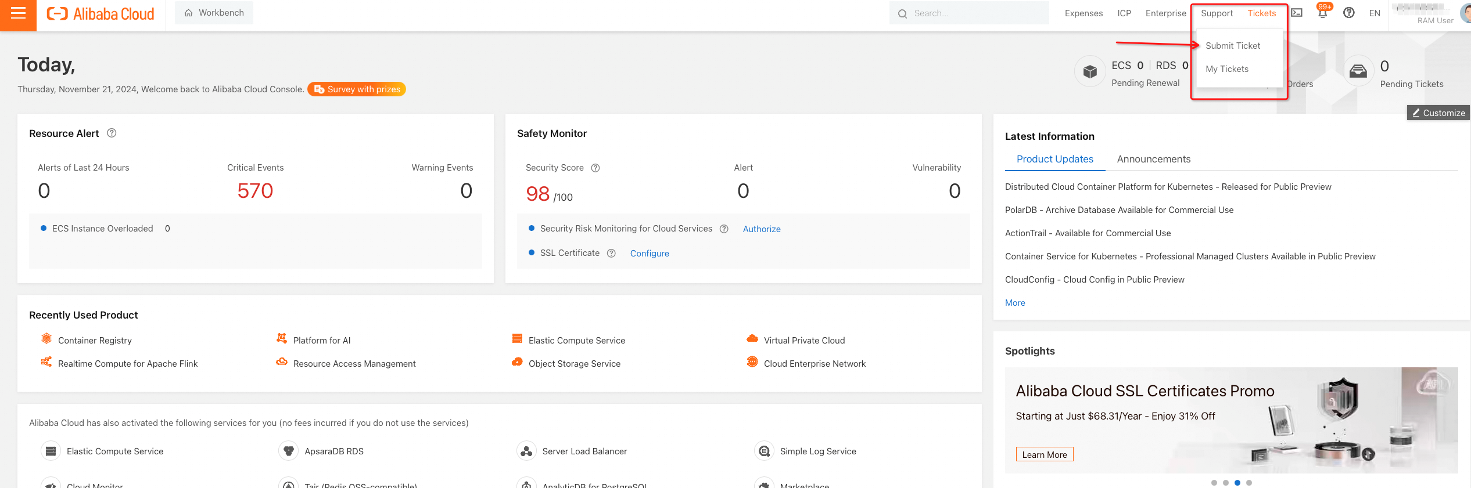Open the notifications bell icon

click(1322, 13)
